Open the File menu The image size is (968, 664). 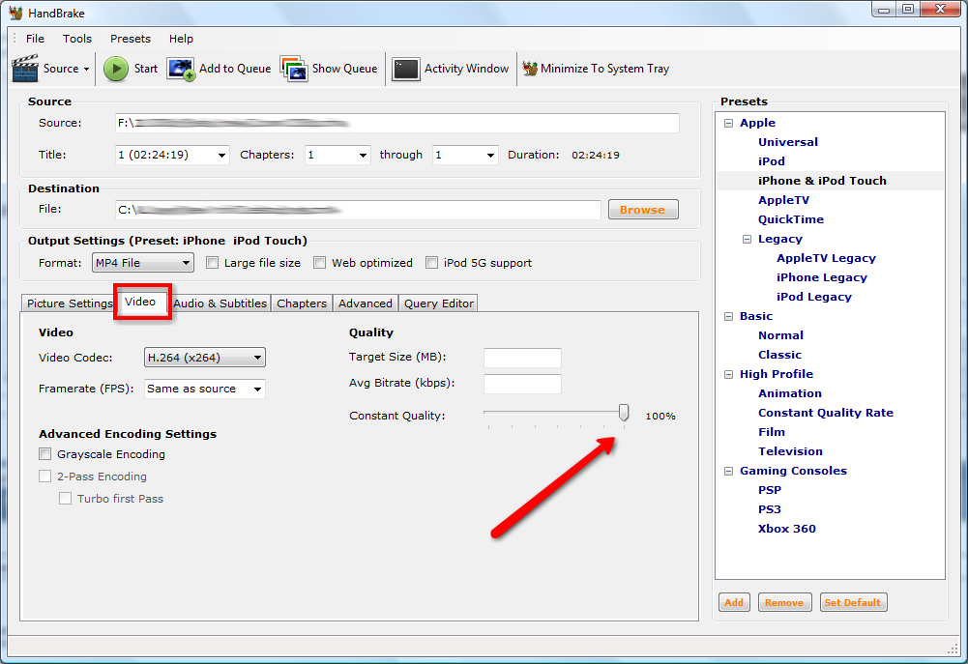[35, 39]
